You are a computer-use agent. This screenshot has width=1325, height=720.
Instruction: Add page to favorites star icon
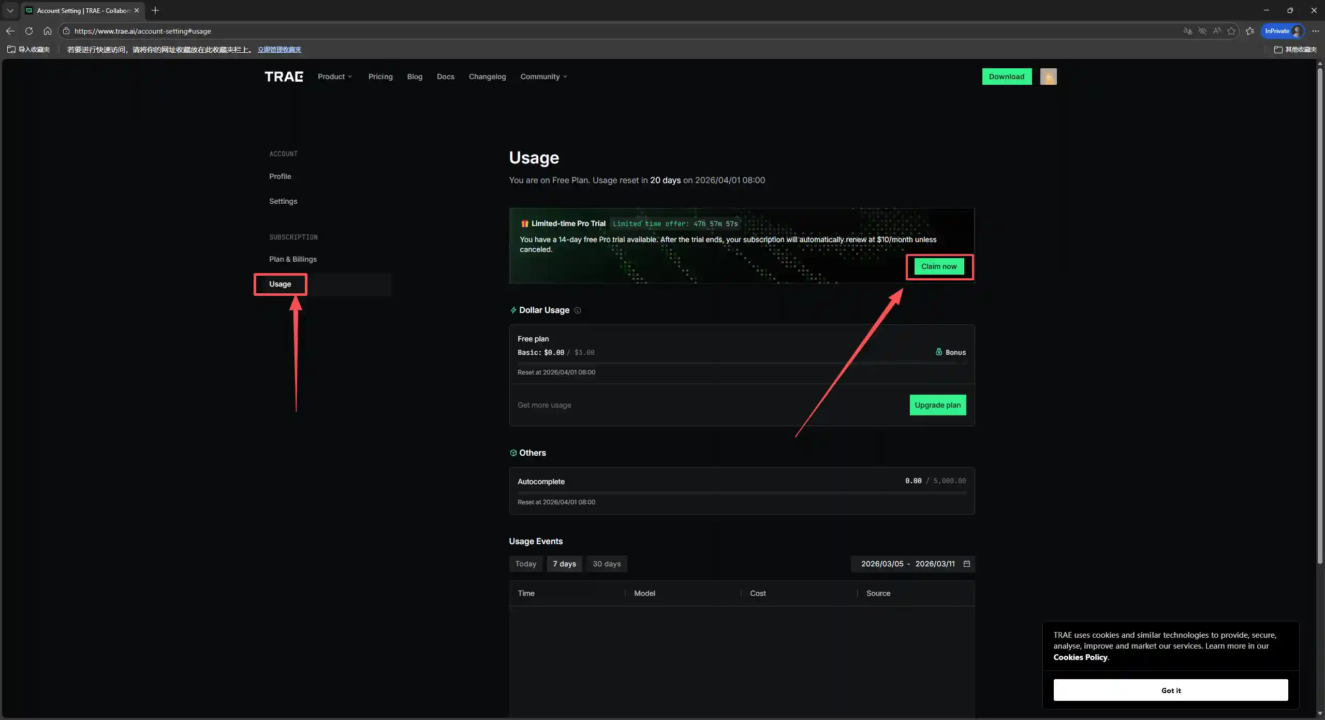[1231, 31]
